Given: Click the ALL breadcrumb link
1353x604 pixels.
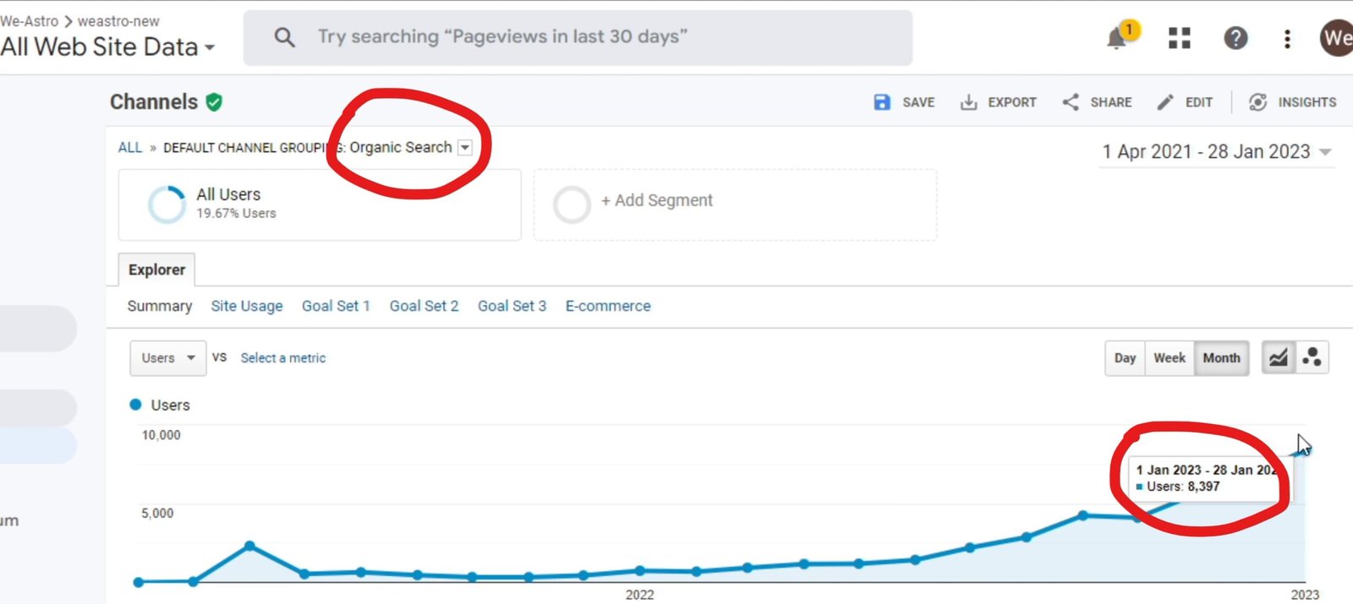Looking at the screenshot, I should click(129, 147).
